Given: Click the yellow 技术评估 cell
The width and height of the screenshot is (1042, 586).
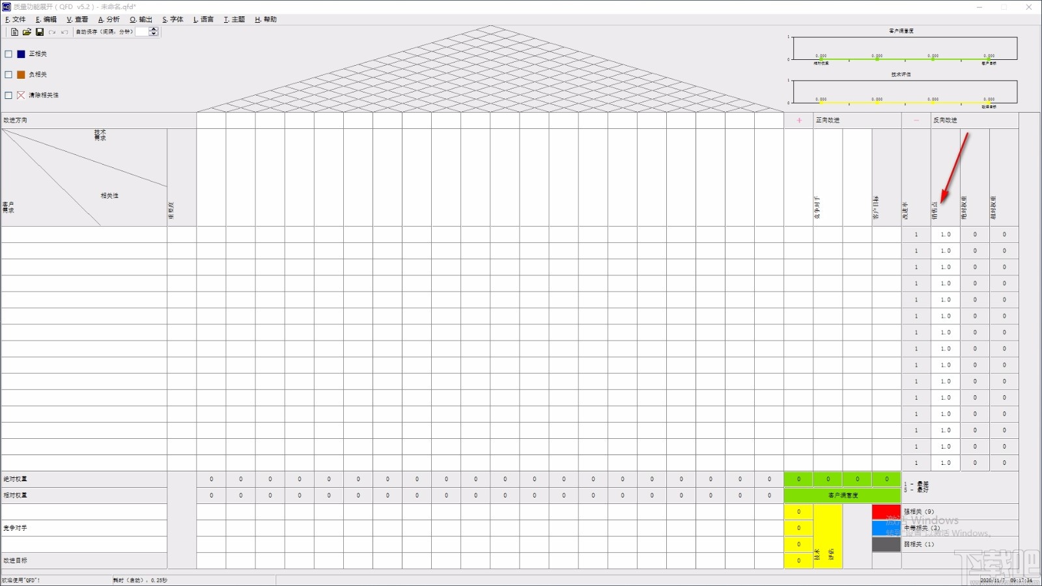Looking at the screenshot, I should point(828,537).
